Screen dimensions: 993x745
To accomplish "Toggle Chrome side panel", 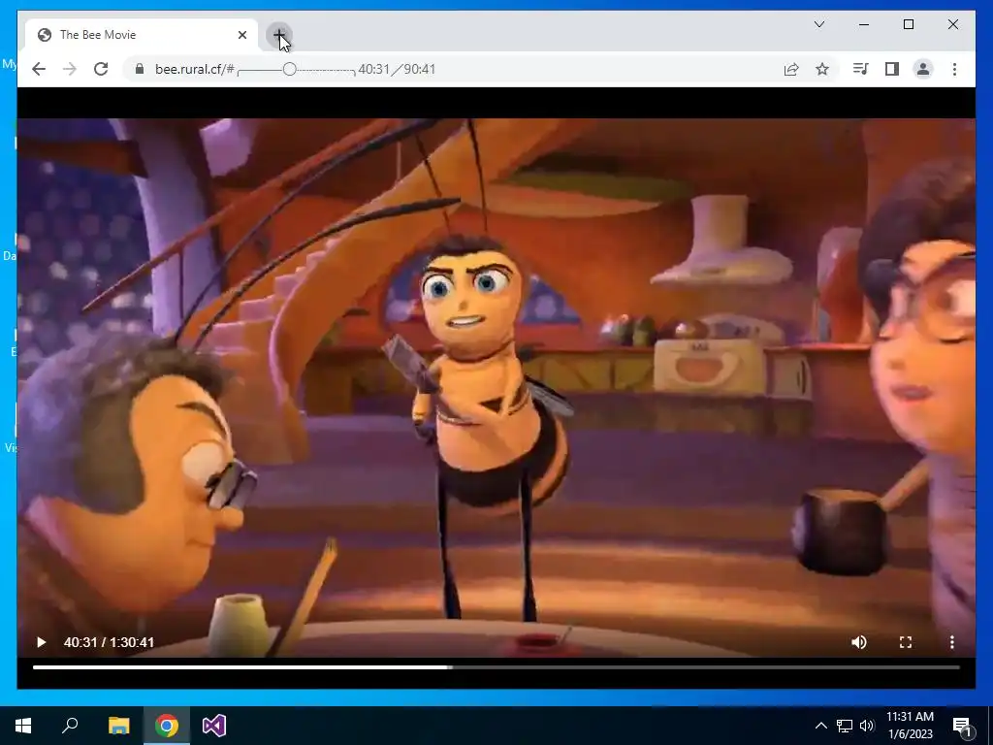I will [892, 69].
